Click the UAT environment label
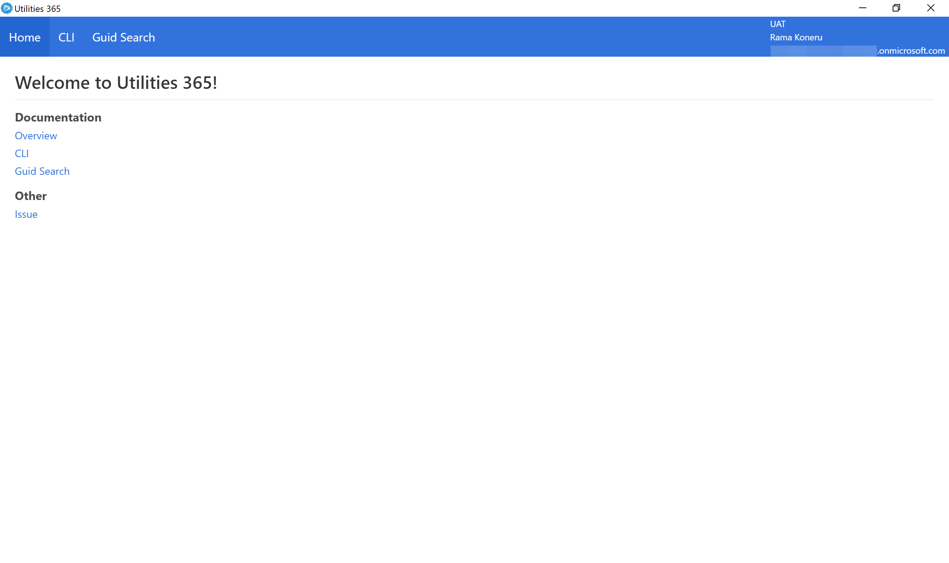949x563 pixels. pos(777,24)
